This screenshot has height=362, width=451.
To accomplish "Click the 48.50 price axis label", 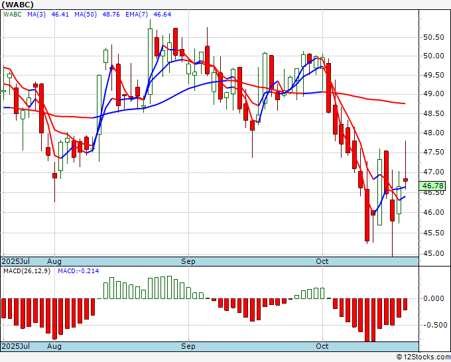I will pos(434,113).
